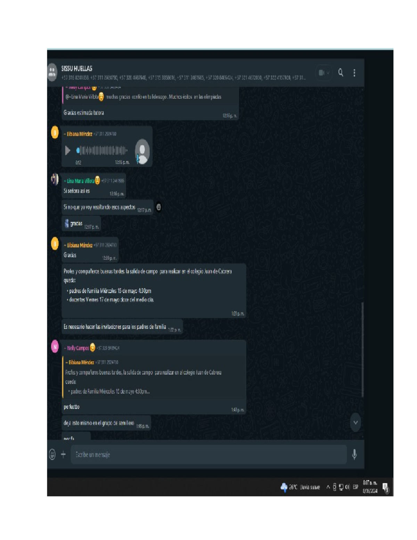Click the group avatar icon
Image resolution: width=417 pixels, height=540 pixels.
tap(52, 72)
